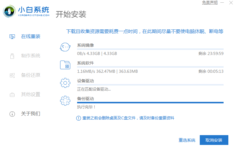This screenshot has width=234, height=147.
Task: Click the 备份驱动 gear refresh icon
Action: pyautogui.click(x=65, y=101)
